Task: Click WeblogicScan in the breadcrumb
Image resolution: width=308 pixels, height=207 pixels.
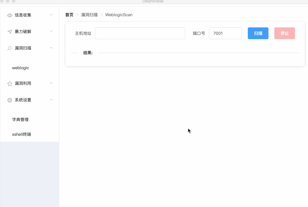Action: [119, 15]
